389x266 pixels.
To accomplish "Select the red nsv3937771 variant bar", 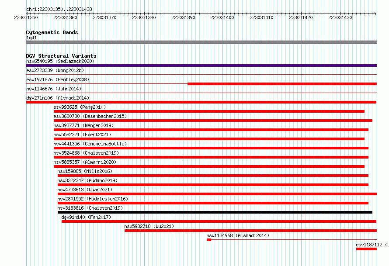I will coord(211,130).
